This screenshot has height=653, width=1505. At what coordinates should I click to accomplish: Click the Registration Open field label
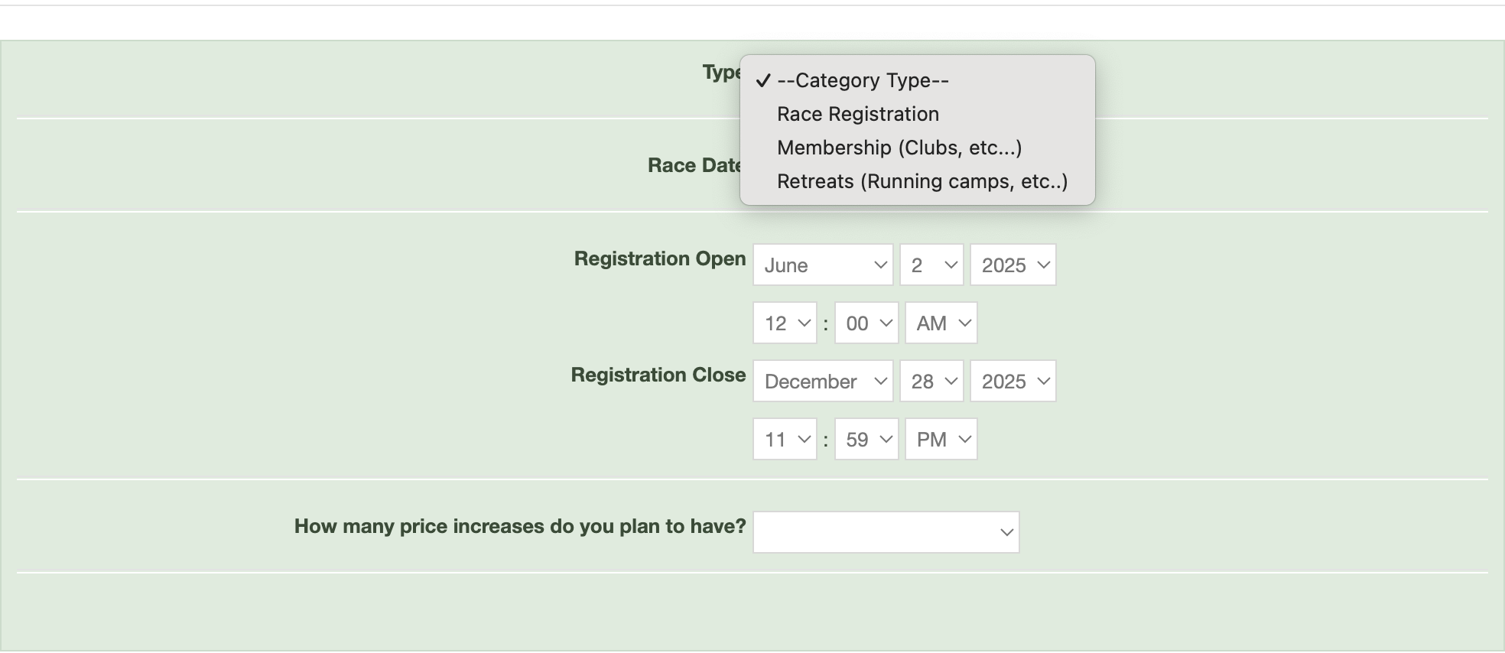(x=659, y=258)
